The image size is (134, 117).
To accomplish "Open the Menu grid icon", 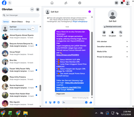I will coord(116,3).
